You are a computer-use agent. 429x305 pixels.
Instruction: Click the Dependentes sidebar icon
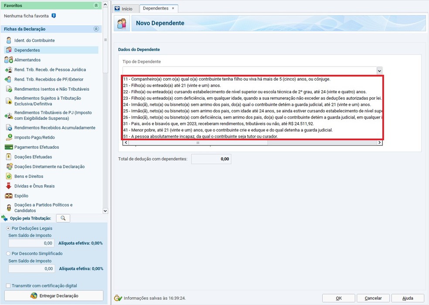coord(9,50)
